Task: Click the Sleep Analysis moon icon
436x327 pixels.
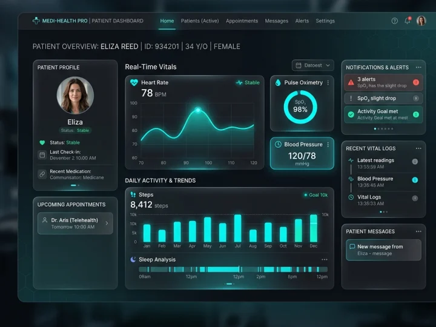Action: 133,259
